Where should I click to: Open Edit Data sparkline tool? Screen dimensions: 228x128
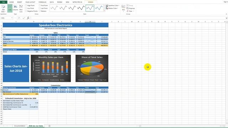coord(3,9)
